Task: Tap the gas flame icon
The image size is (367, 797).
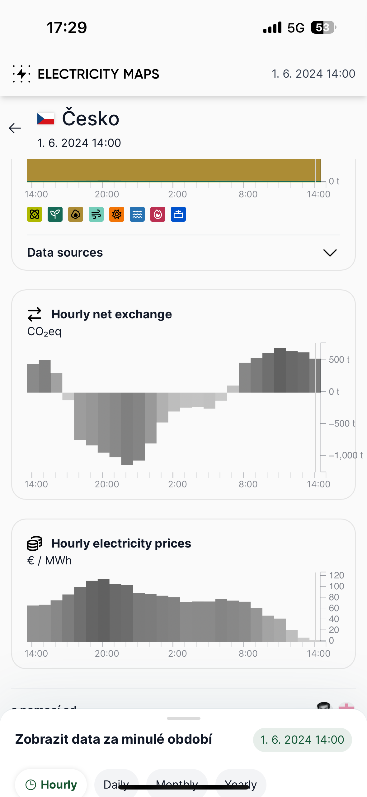Action: tap(158, 214)
